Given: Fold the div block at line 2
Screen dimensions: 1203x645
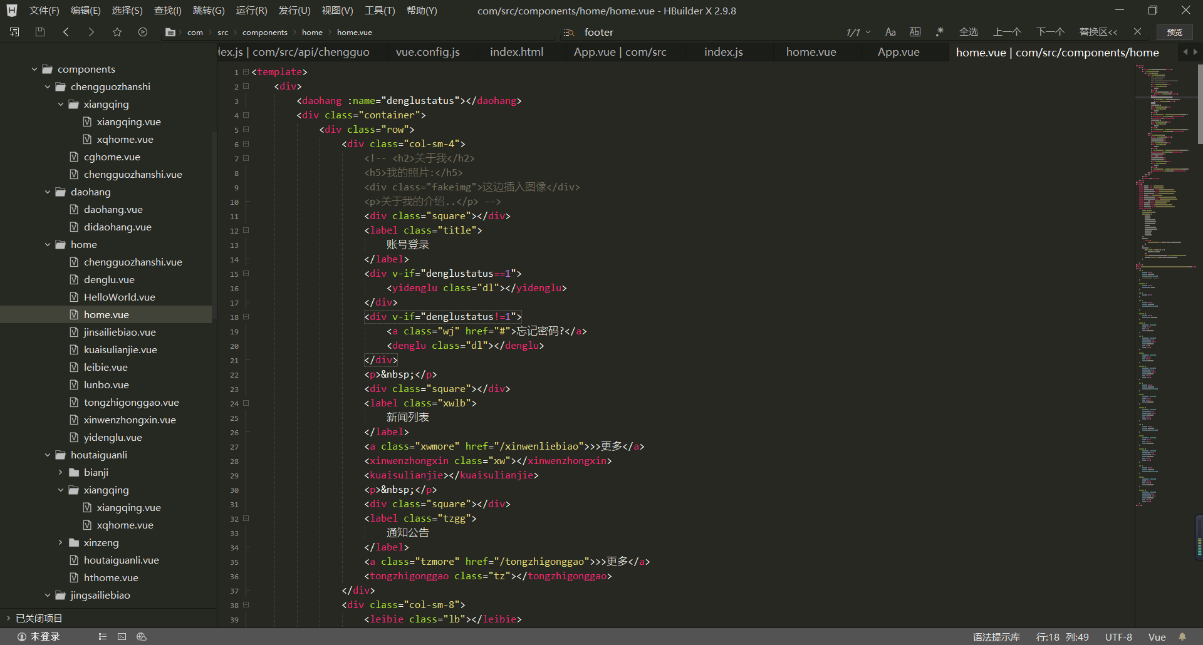Looking at the screenshot, I should 246,86.
